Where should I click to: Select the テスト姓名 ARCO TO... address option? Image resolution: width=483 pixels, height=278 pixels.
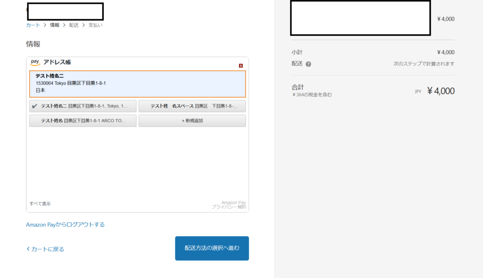coord(83,121)
